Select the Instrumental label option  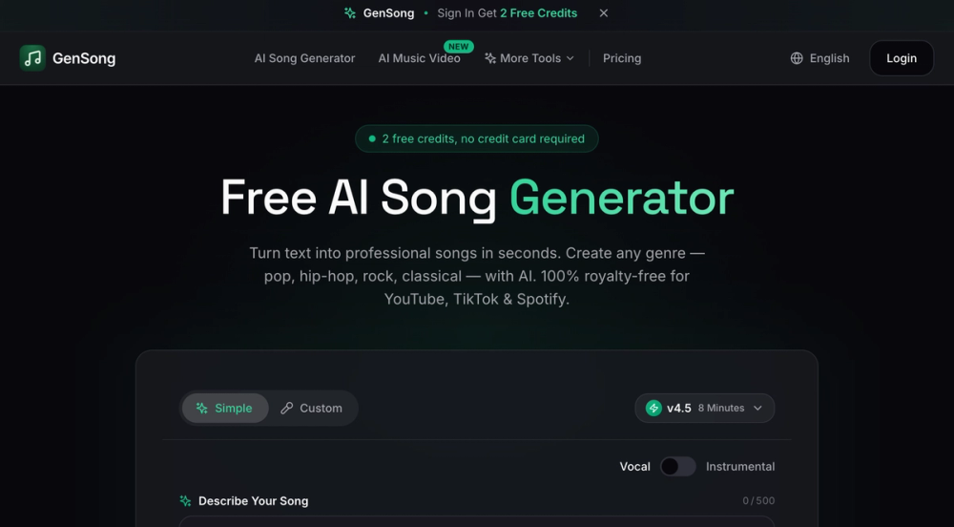740,467
